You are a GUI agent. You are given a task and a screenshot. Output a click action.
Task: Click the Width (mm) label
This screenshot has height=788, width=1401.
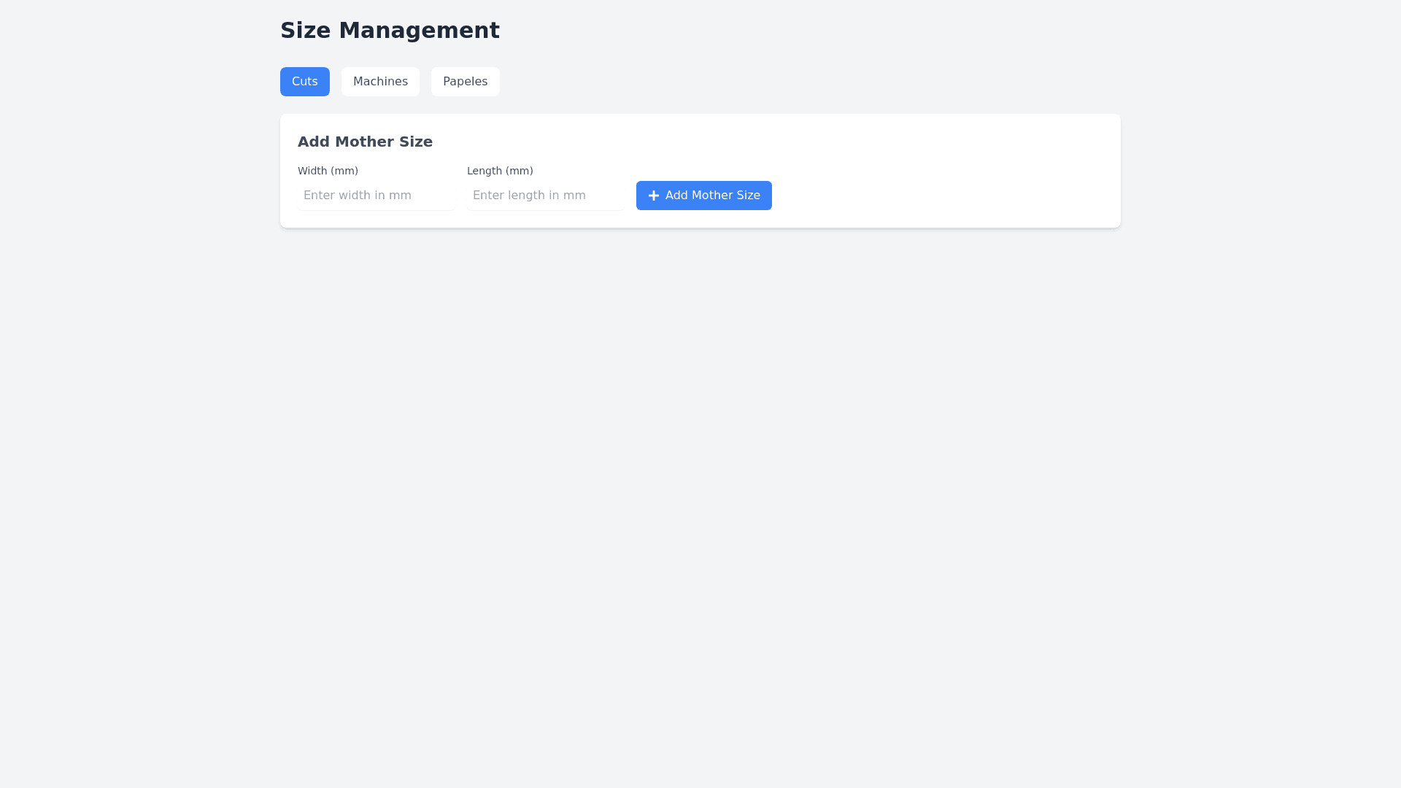pos(328,171)
